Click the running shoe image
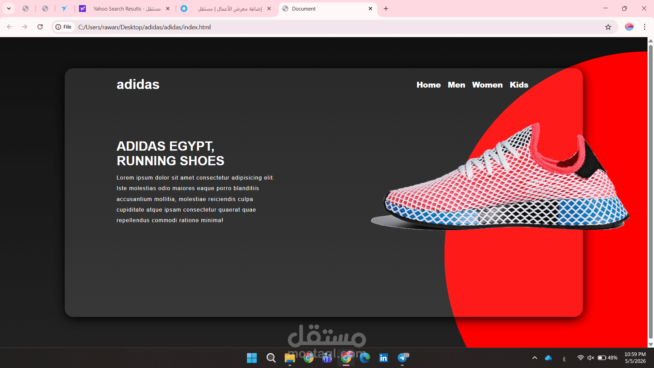Image resolution: width=654 pixels, height=368 pixels. [x=500, y=177]
